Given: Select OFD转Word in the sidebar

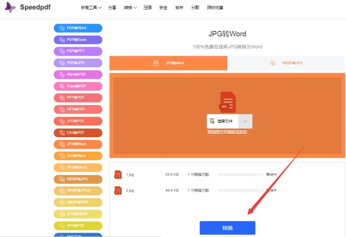Looking at the screenshot, I should (x=78, y=167).
